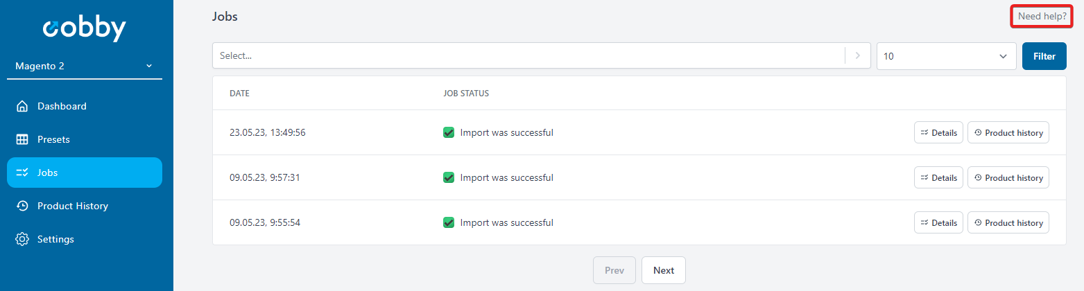Screen dimensions: 1084x291
Task: Open the page size dropdown showing 10
Action: (x=947, y=56)
